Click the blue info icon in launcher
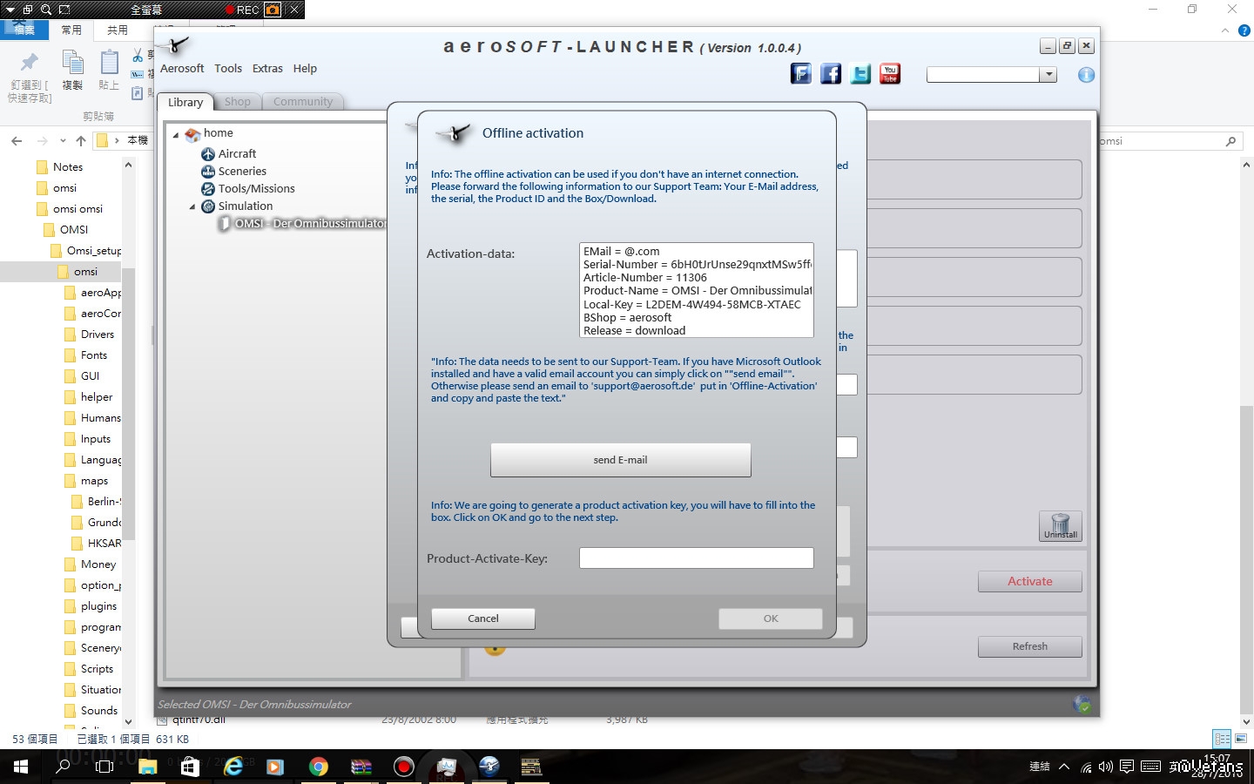The image size is (1254, 784). pyautogui.click(x=1086, y=75)
